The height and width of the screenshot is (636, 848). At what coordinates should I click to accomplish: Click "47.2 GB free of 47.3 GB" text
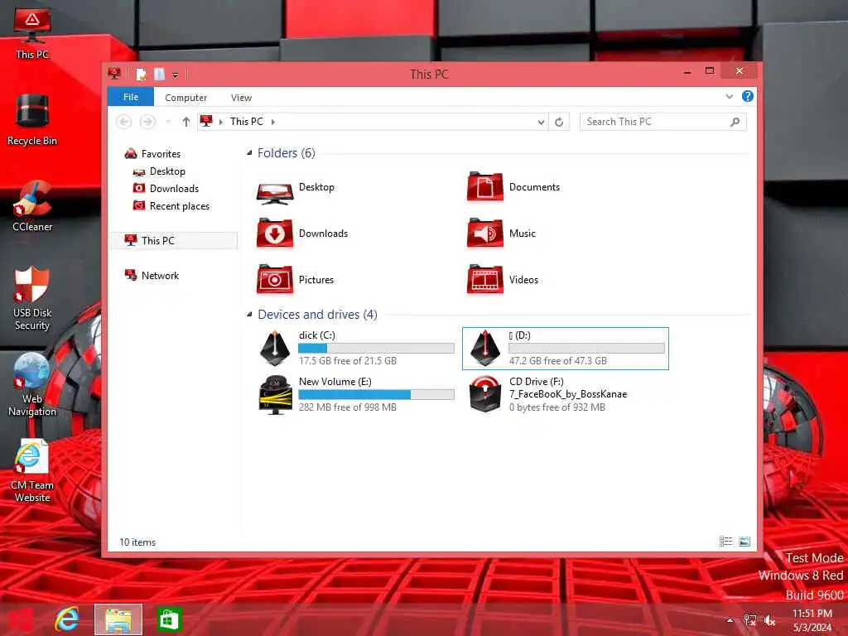click(557, 361)
